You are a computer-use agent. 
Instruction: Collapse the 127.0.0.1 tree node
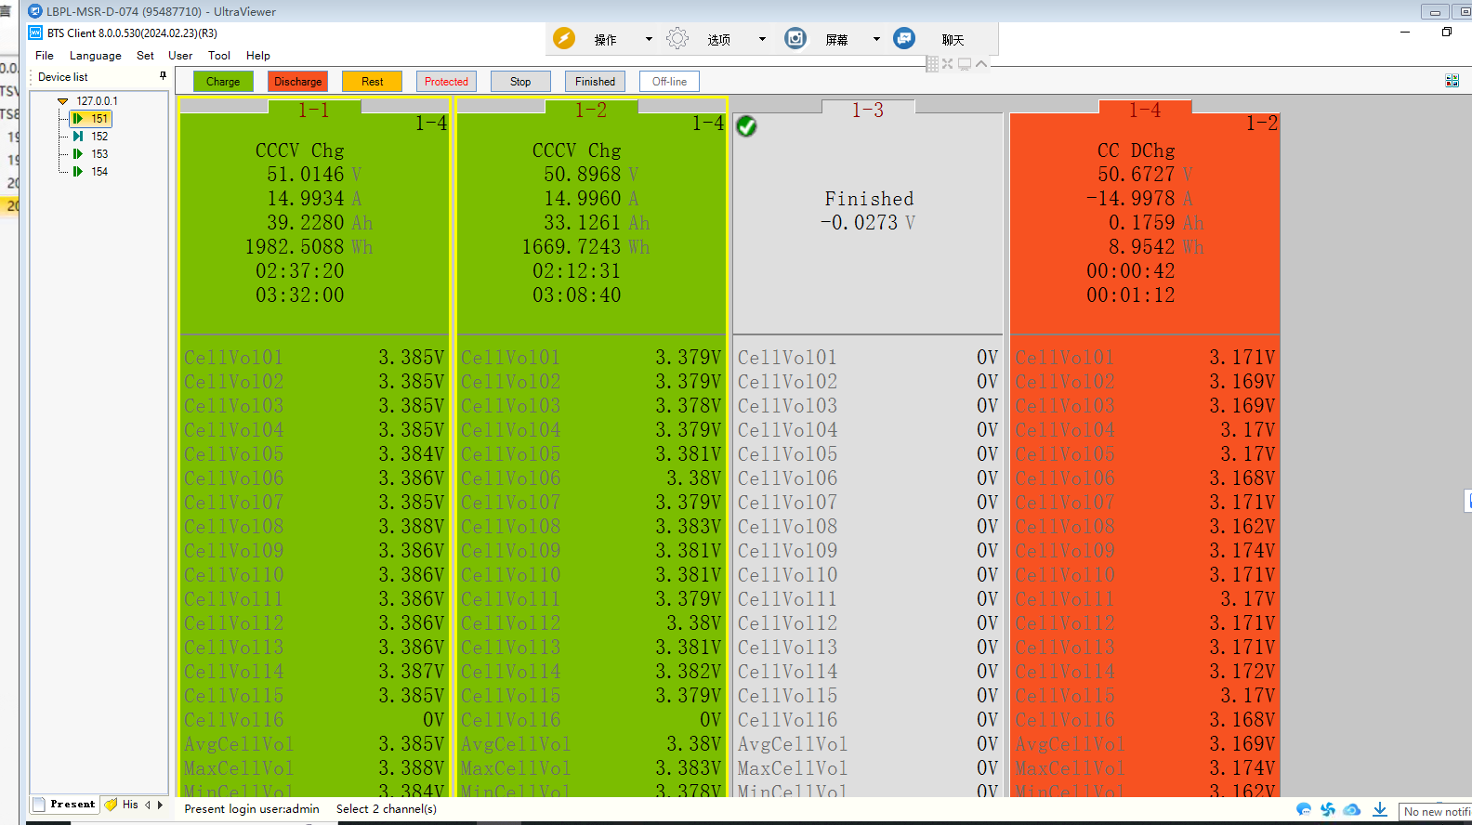click(62, 101)
